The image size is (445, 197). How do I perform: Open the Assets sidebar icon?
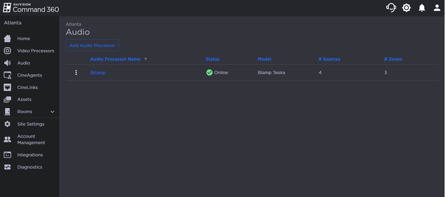[8, 99]
